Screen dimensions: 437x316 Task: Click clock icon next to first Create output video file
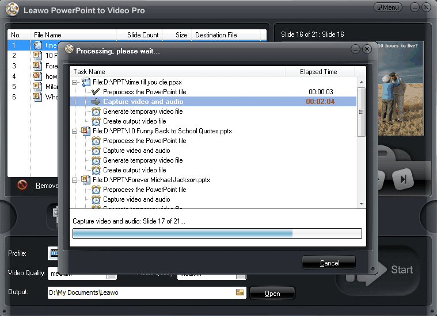point(96,121)
